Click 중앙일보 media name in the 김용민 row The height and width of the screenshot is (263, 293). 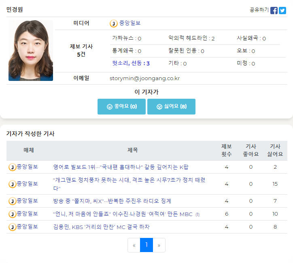coord(28,227)
